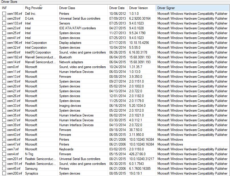Select driver date 07/17/2015
This screenshot has height=176, width=230.
pyautogui.click(x=118, y=43)
